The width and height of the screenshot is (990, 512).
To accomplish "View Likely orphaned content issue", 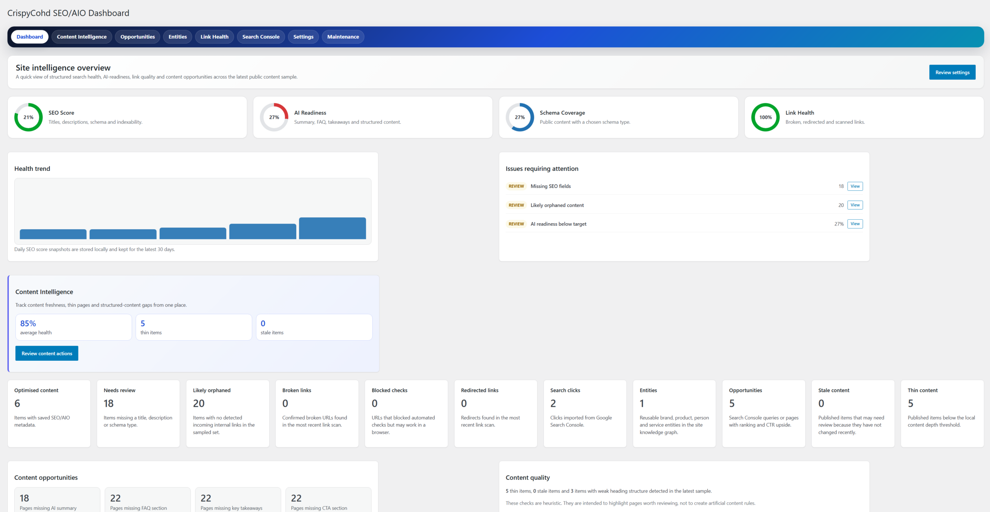I will point(855,205).
